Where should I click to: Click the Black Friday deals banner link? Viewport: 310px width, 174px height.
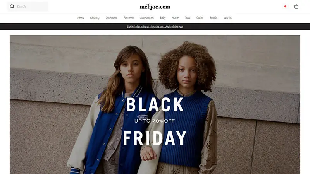pyautogui.click(x=155, y=26)
